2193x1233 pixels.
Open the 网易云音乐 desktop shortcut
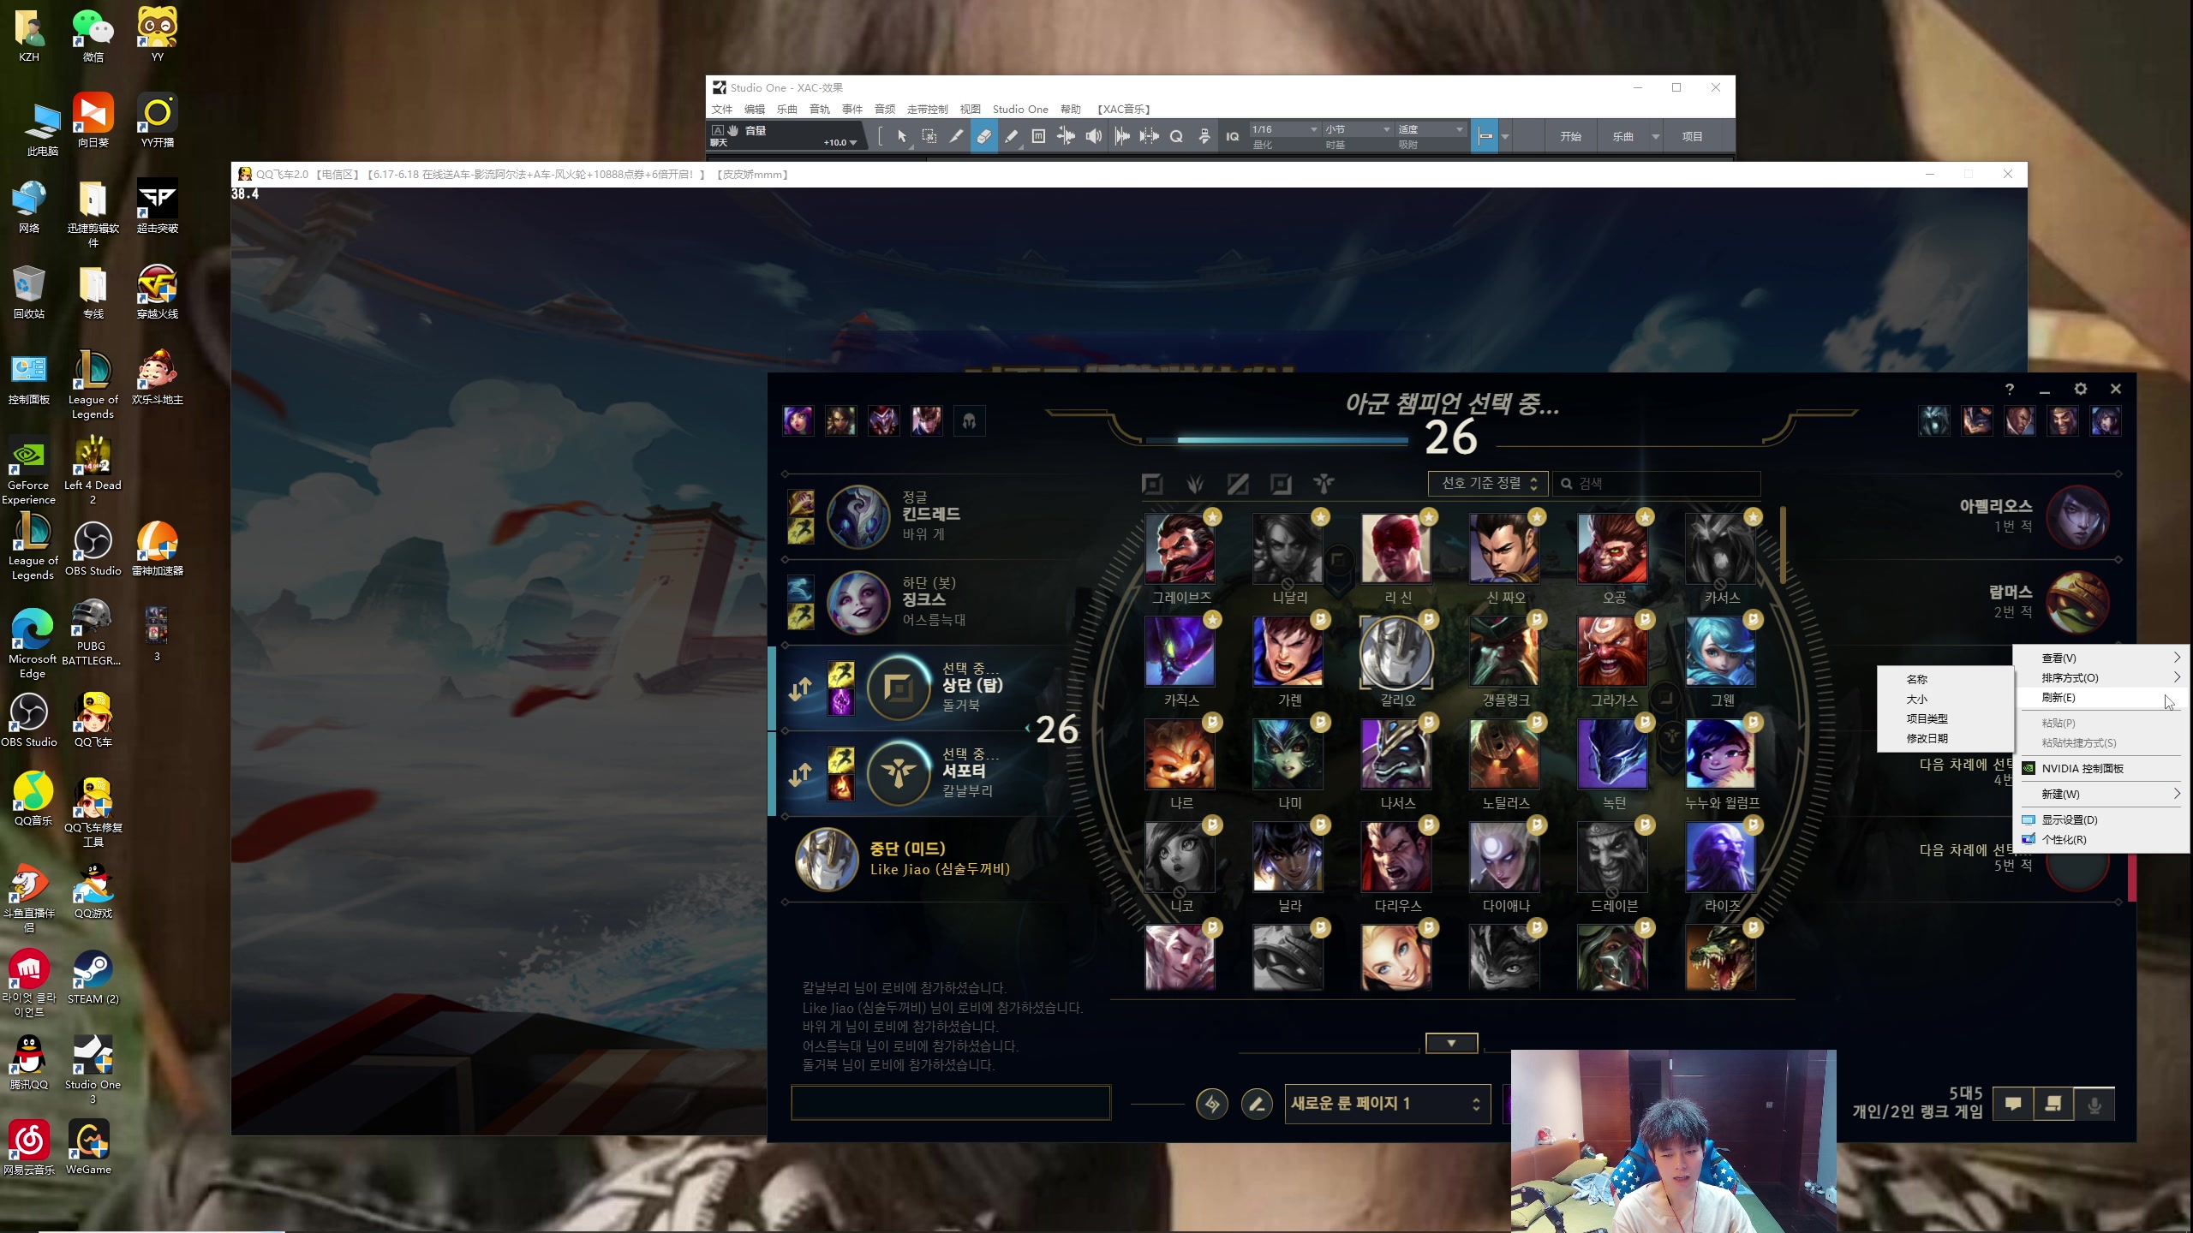click(28, 1148)
